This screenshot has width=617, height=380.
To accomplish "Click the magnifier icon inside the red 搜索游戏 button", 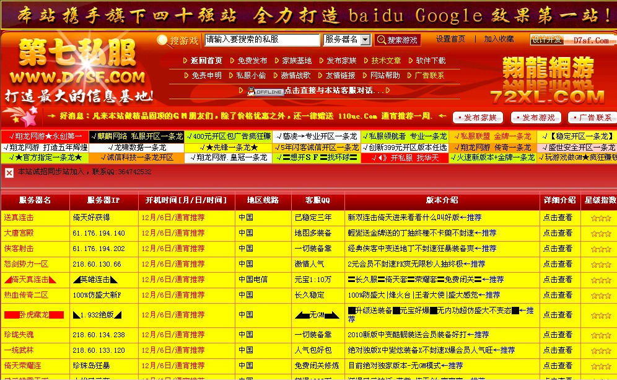I will pyautogui.click(x=381, y=40).
